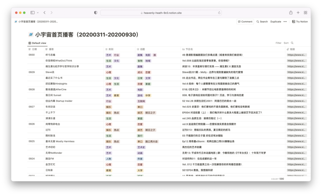
Task: Open the episode title 周杰伦的艺术收藏
Action: coord(192,147)
